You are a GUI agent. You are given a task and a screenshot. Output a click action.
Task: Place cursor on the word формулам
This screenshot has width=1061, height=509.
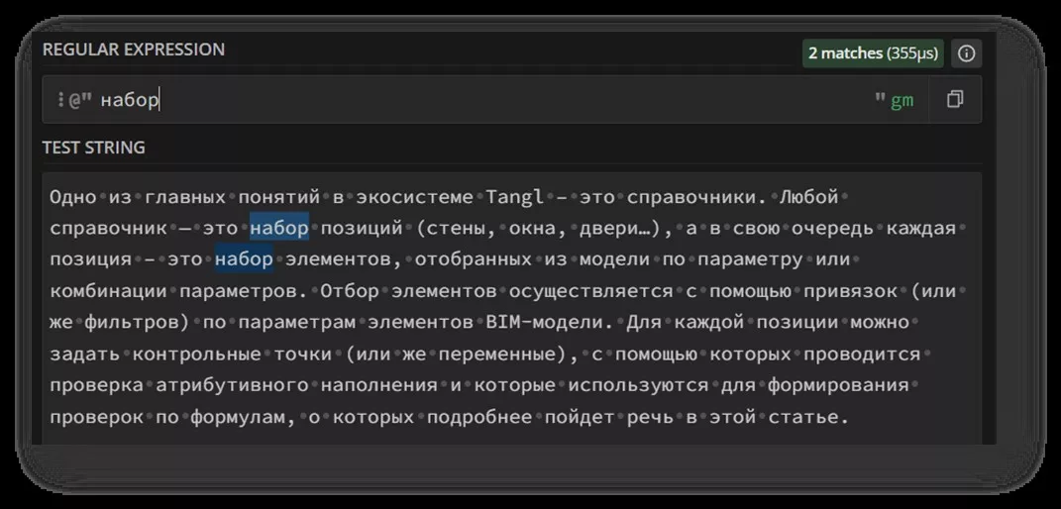240,417
